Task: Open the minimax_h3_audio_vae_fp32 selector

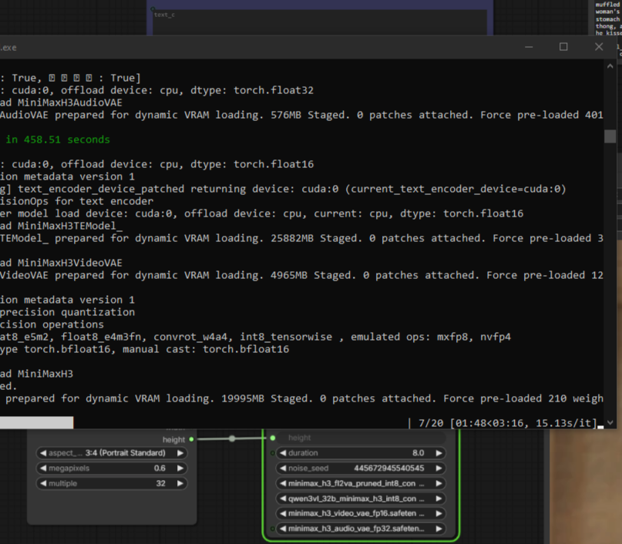Action: click(x=361, y=529)
